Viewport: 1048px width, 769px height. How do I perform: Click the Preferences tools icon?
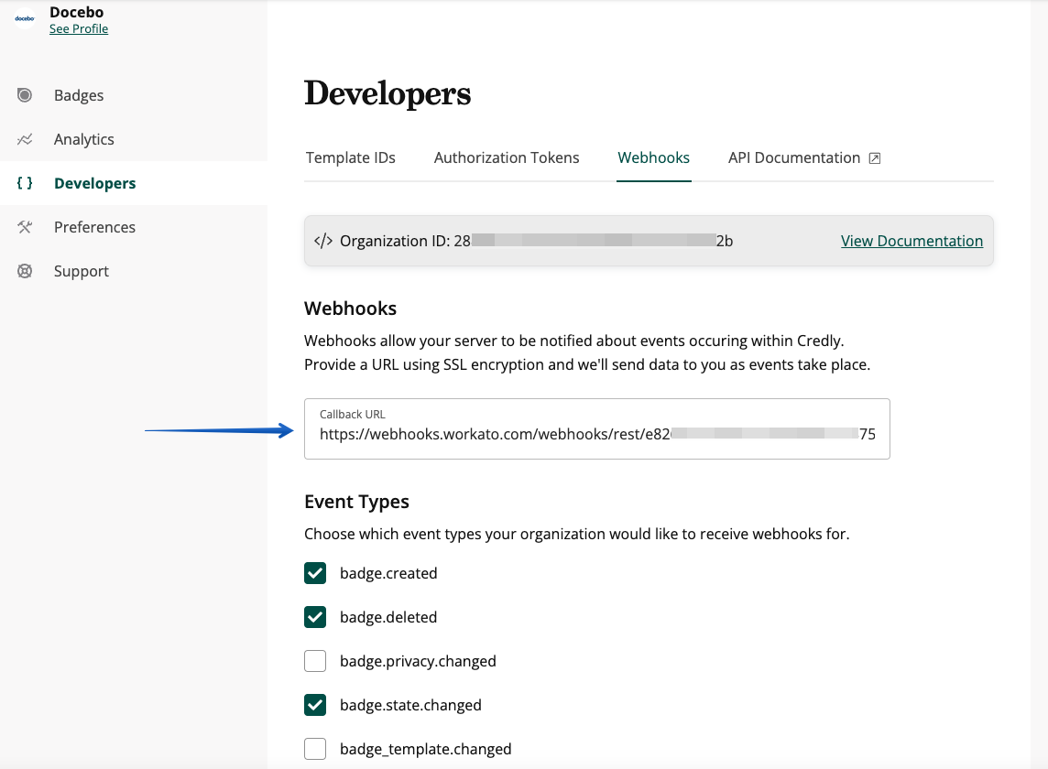(x=25, y=227)
